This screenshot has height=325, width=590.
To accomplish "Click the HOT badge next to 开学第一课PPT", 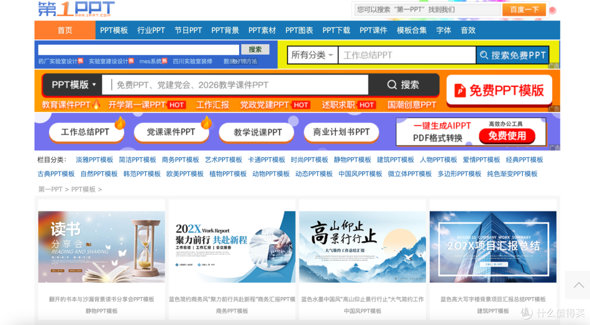I will point(176,105).
